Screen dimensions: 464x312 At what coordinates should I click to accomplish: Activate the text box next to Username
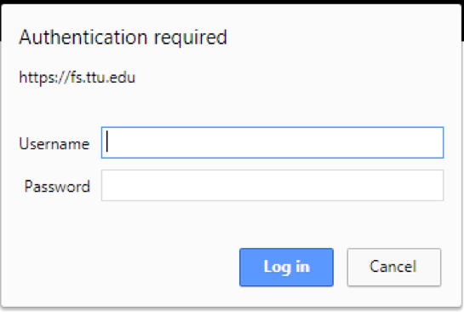pyautogui.click(x=272, y=142)
